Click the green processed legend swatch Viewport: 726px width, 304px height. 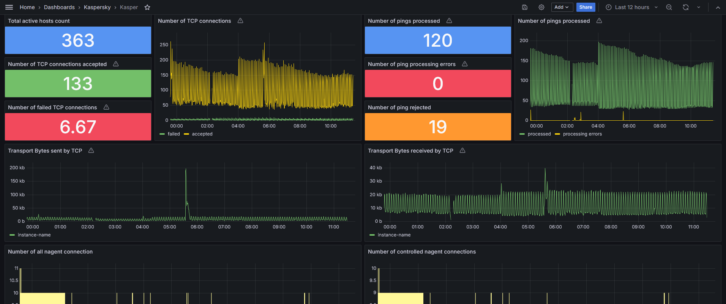point(522,134)
